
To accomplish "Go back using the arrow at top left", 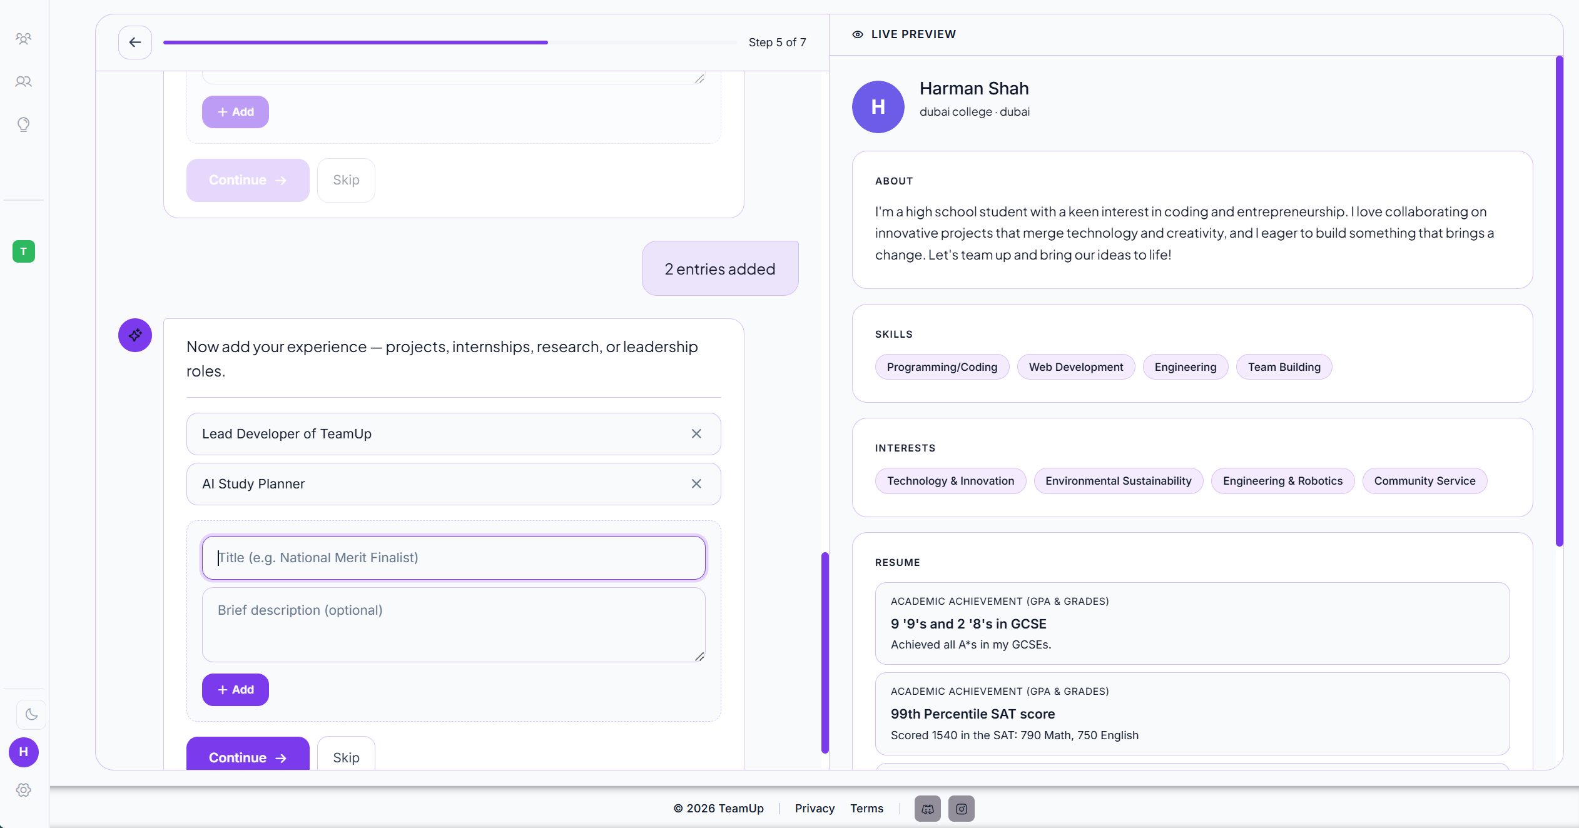I will click(135, 42).
